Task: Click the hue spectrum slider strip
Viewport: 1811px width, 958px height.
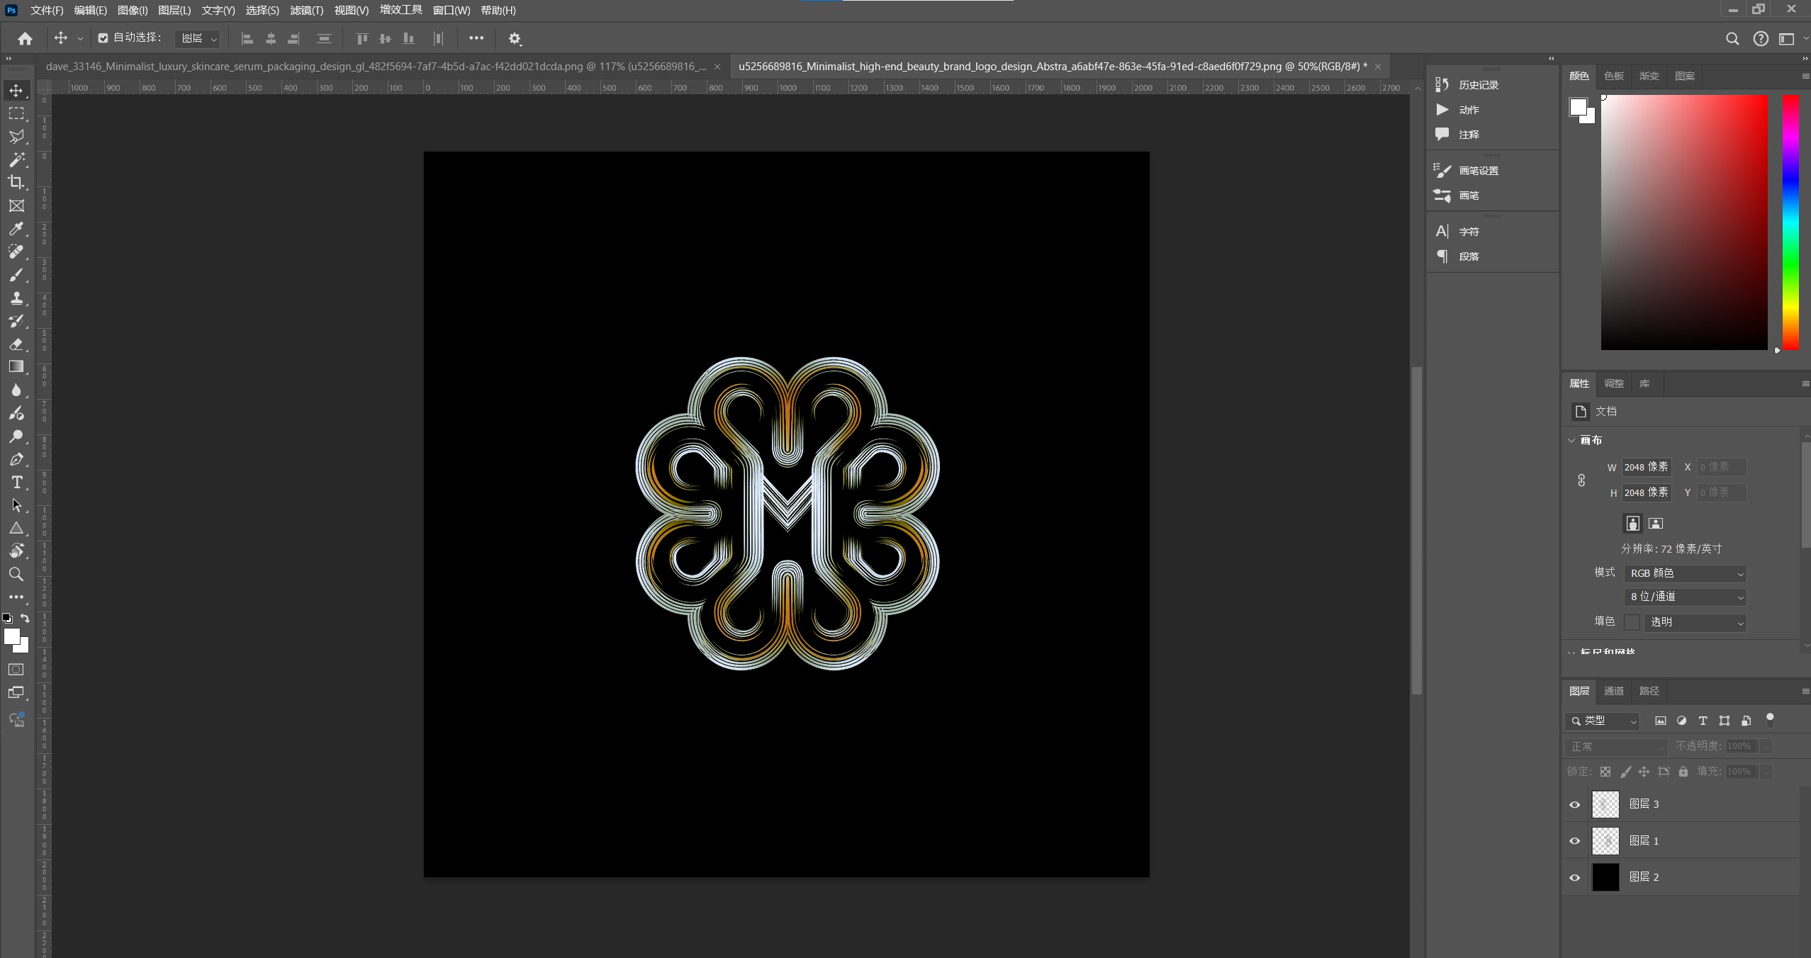Action: click(1790, 222)
